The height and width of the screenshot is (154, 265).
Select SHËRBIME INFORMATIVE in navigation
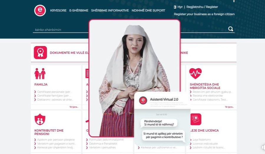(x=110, y=11)
